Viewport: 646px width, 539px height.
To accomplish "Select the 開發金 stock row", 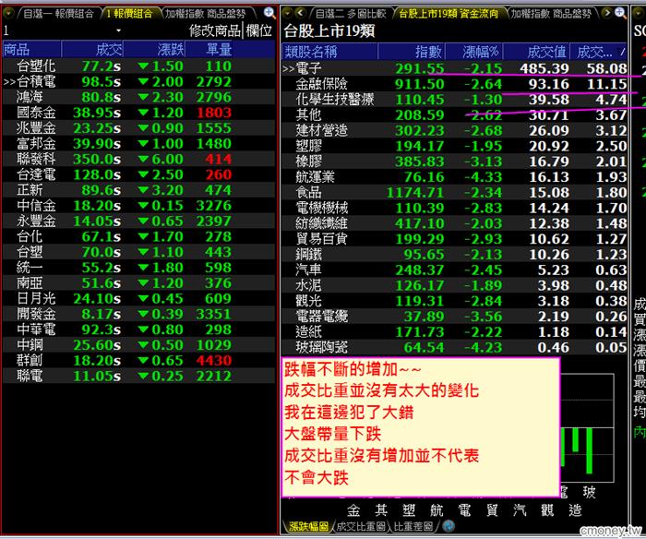I will [138, 314].
